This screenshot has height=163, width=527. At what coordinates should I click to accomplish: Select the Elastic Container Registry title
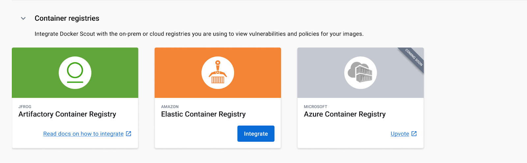[x=203, y=114]
